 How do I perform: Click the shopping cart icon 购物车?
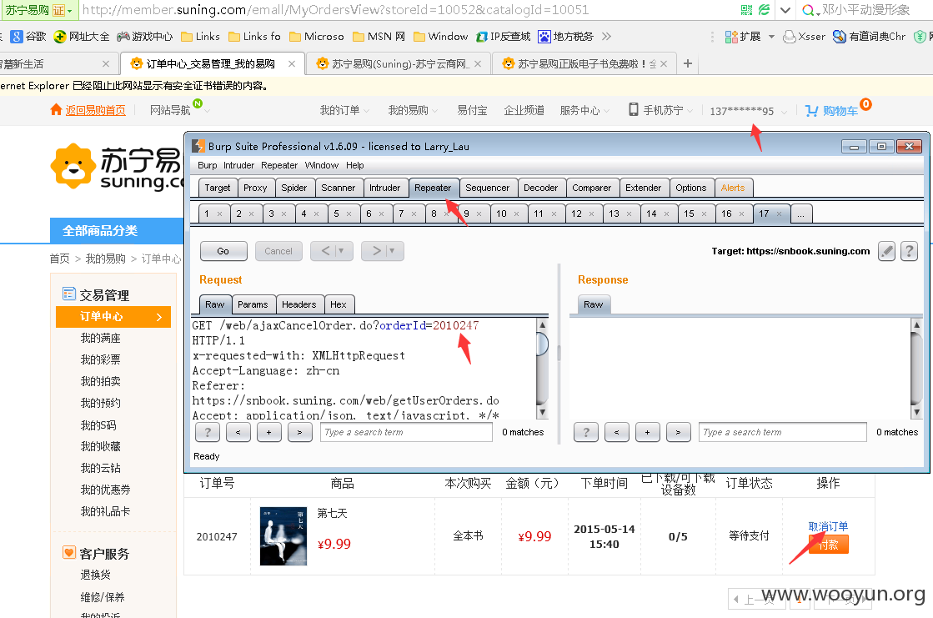click(x=811, y=111)
